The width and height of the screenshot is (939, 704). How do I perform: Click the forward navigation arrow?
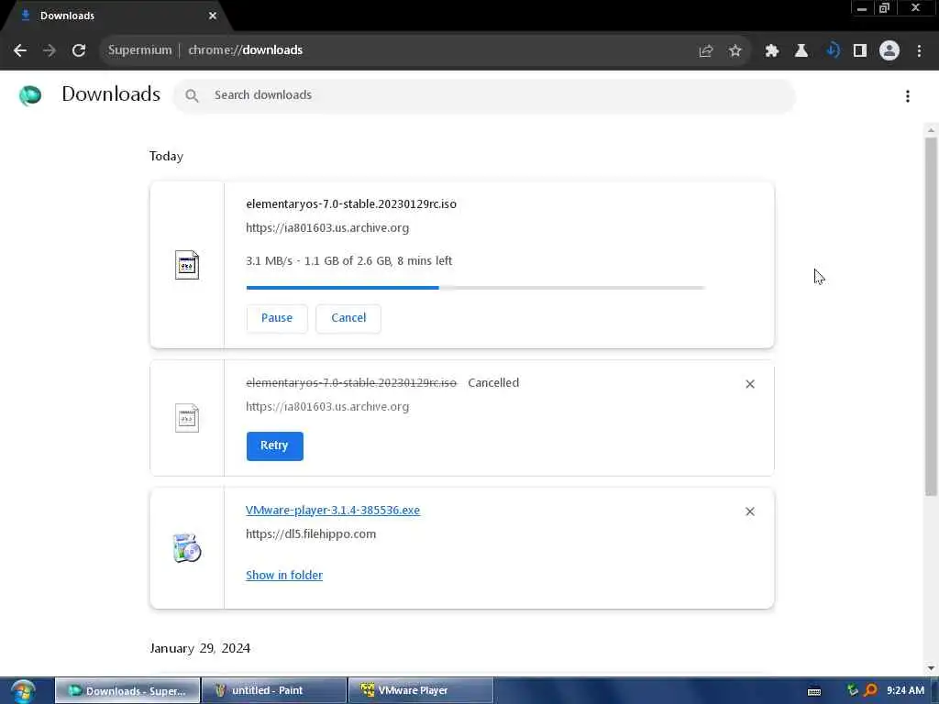point(50,50)
